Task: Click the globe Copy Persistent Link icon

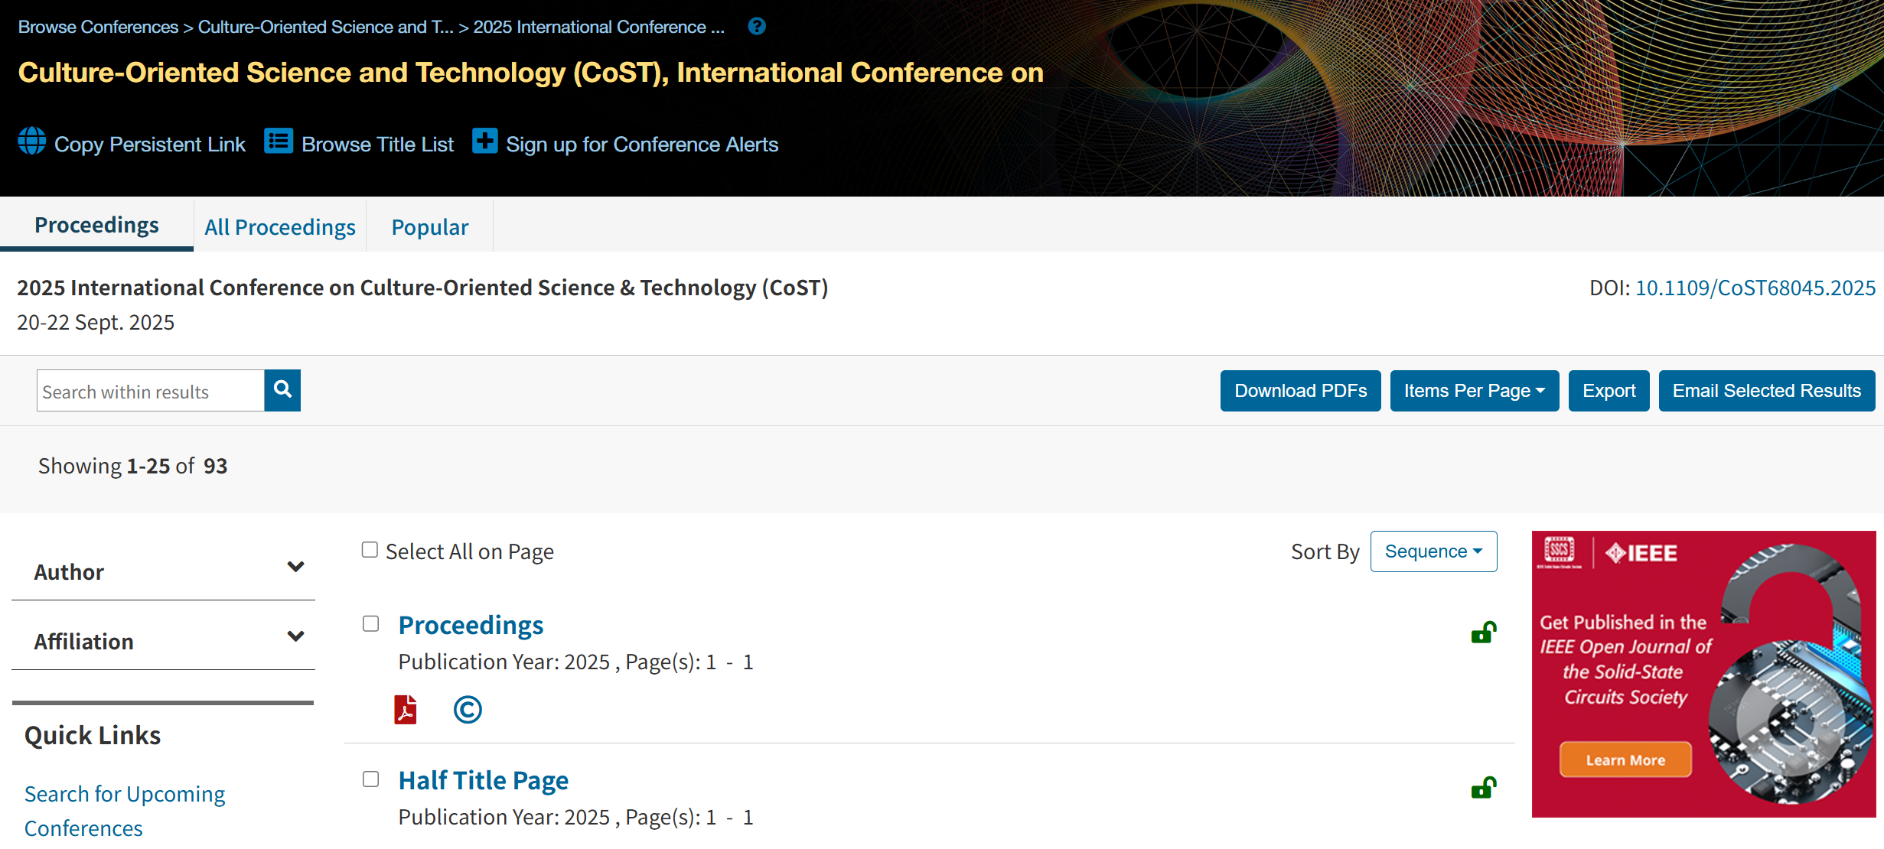Action: pyautogui.click(x=32, y=141)
